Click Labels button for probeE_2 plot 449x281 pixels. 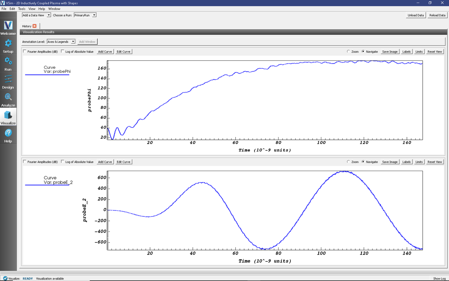(407, 162)
